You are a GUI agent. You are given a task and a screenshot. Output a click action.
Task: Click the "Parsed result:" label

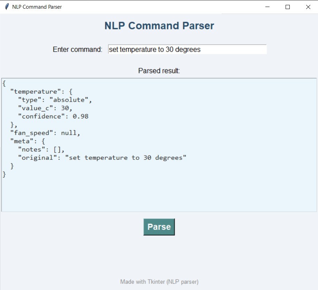[x=159, y=71]
